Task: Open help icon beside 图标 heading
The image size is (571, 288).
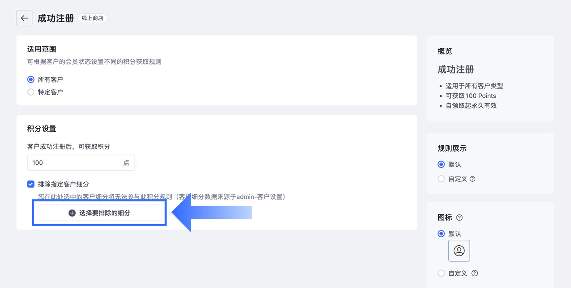Action: pos(459,218)
